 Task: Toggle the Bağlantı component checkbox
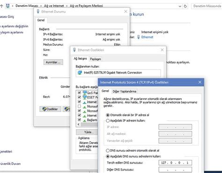79,120
